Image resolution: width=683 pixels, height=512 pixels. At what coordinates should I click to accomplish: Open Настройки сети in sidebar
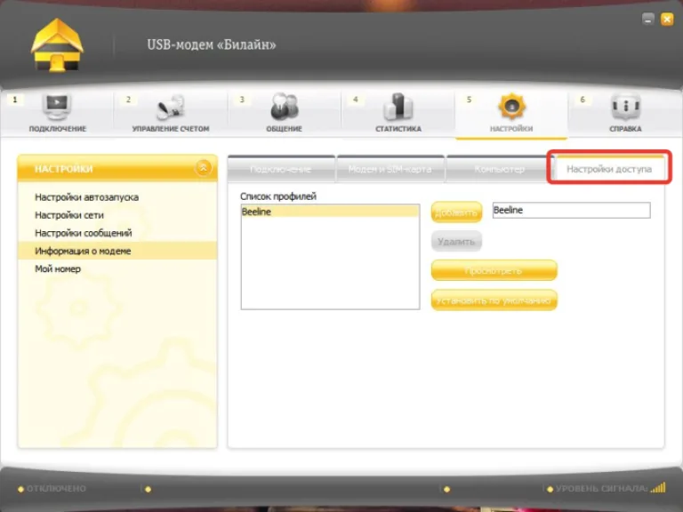point(69,215)
